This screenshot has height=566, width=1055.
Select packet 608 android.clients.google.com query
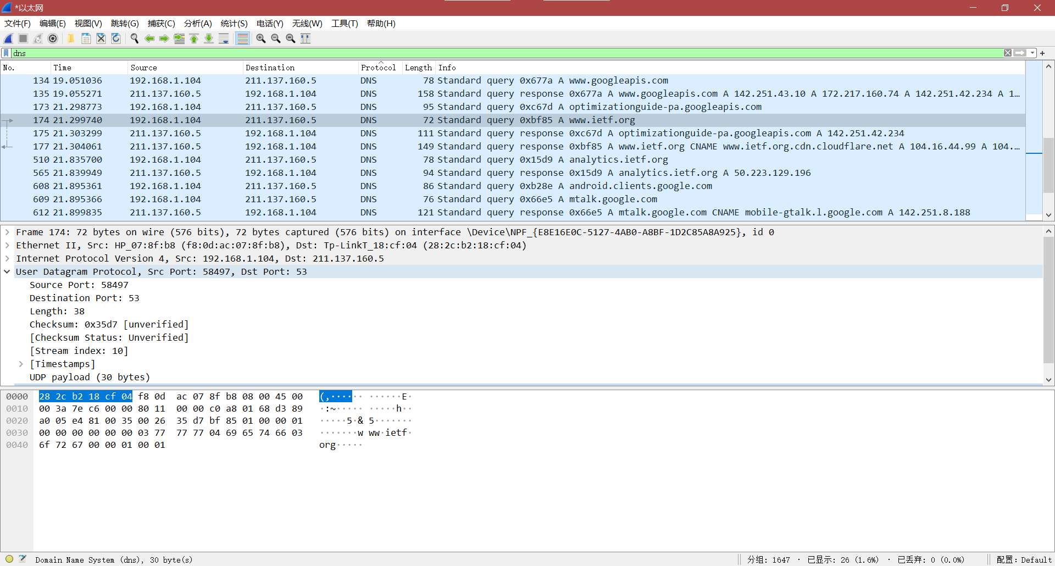point(513,186)
